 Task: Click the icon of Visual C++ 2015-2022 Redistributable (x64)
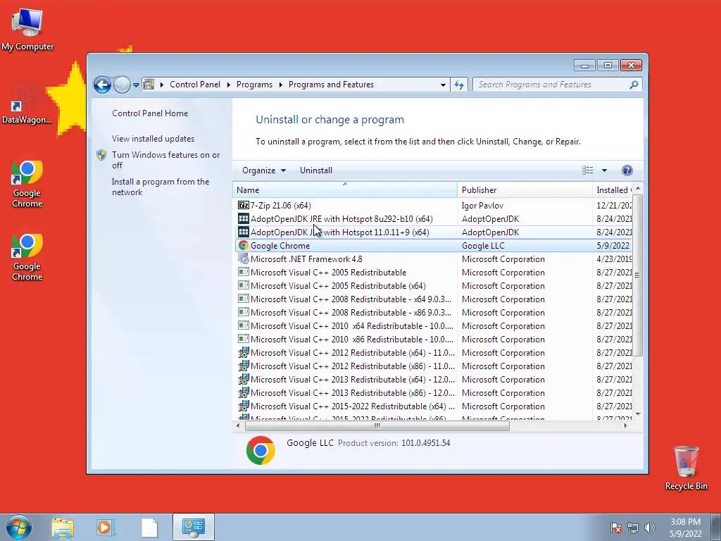(243, 406)
